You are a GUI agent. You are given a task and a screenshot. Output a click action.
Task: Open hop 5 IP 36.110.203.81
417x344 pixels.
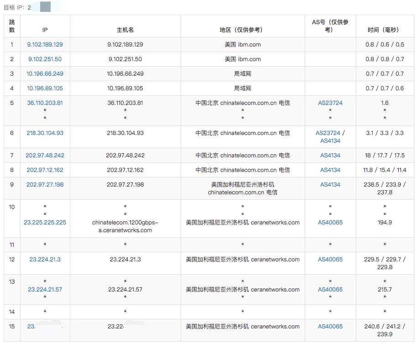pos(45,103)
